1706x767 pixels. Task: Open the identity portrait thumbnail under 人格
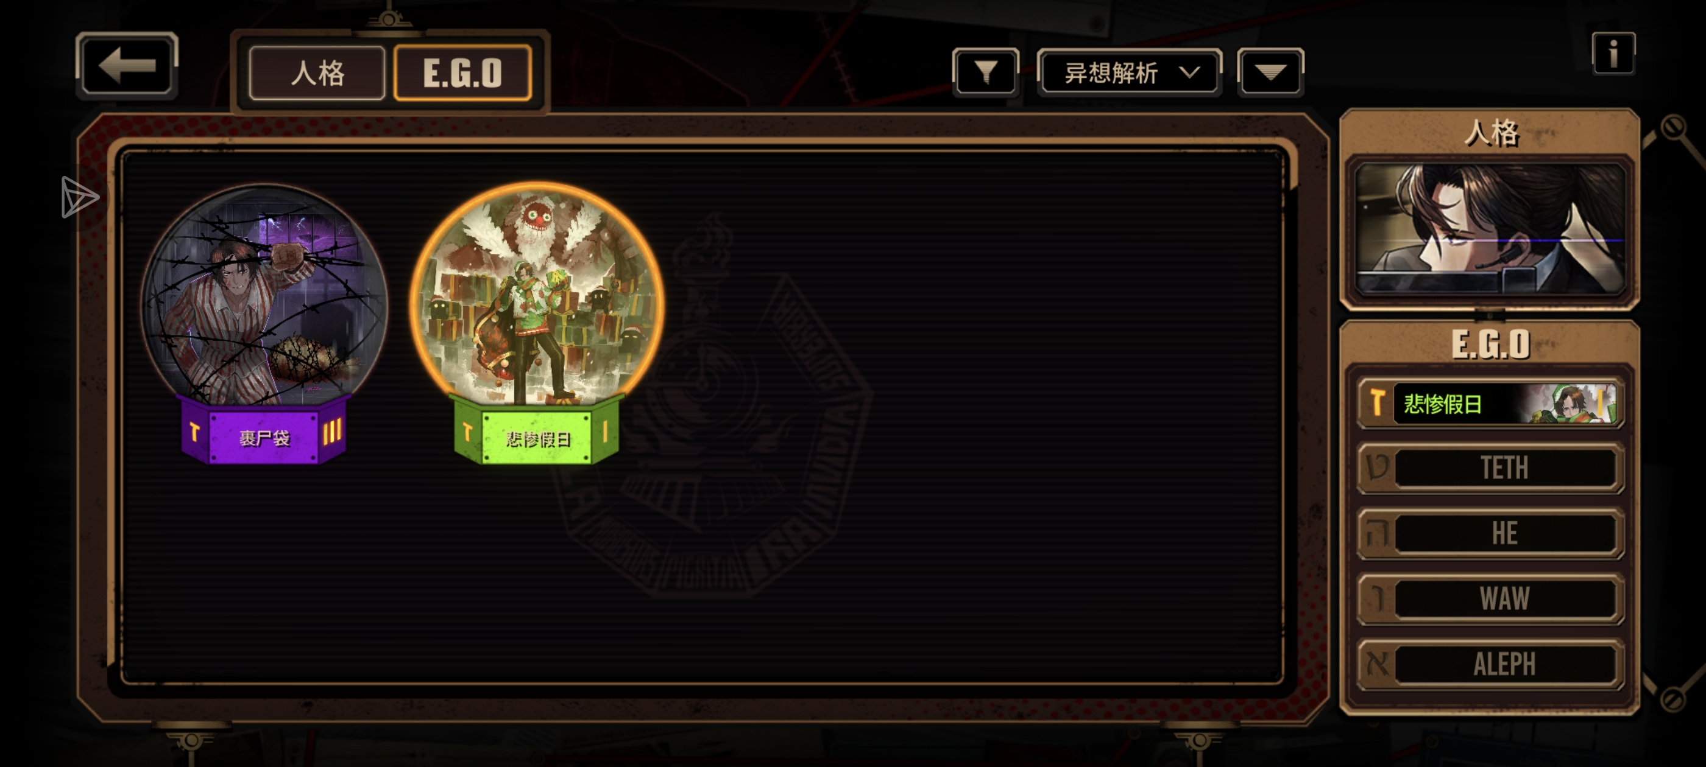[1490, 228]
